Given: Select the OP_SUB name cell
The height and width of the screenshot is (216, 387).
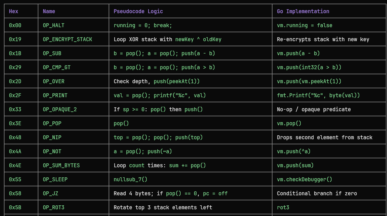Looking at the screenshot, I should pos(74,53).
